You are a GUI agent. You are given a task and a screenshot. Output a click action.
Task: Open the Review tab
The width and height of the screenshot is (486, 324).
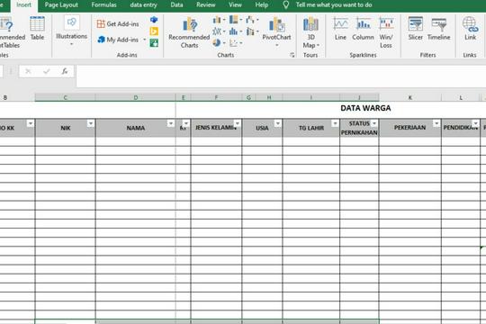[206, 5]
